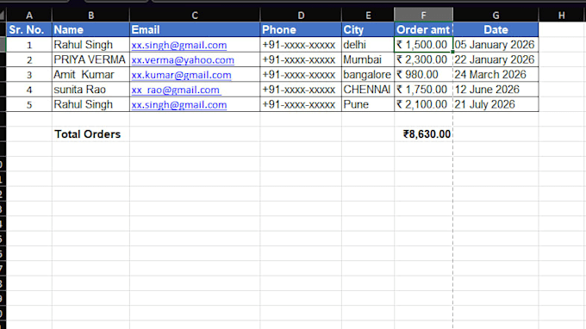Select the ₹8,630.00 total cell
The image size is (586, 329).
point(423,134)
